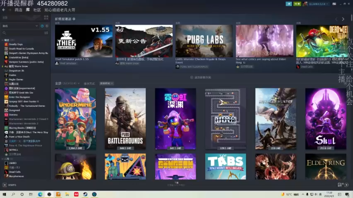Open the advanced filter sliders icon
This screenshot has height=198, width=353.
(46, 33)
